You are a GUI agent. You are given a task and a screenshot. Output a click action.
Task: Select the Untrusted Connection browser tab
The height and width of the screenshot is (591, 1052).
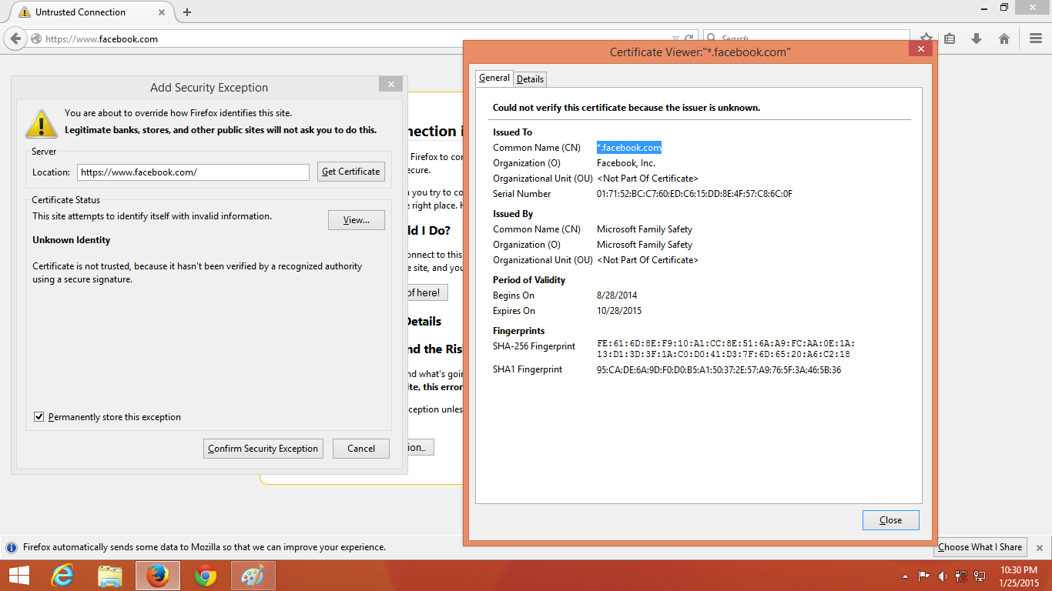point(89,12)
